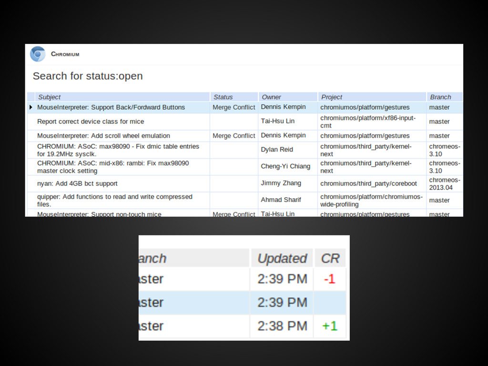Open 'MouseInterpreter: Support Back/Fordward Buttons' change

pyautogui.click(x=111, y=107)
